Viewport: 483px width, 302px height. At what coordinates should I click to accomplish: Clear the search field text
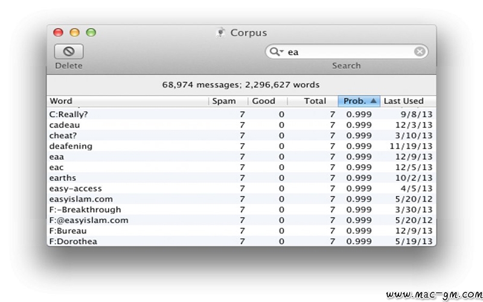[x=419, y=52]
